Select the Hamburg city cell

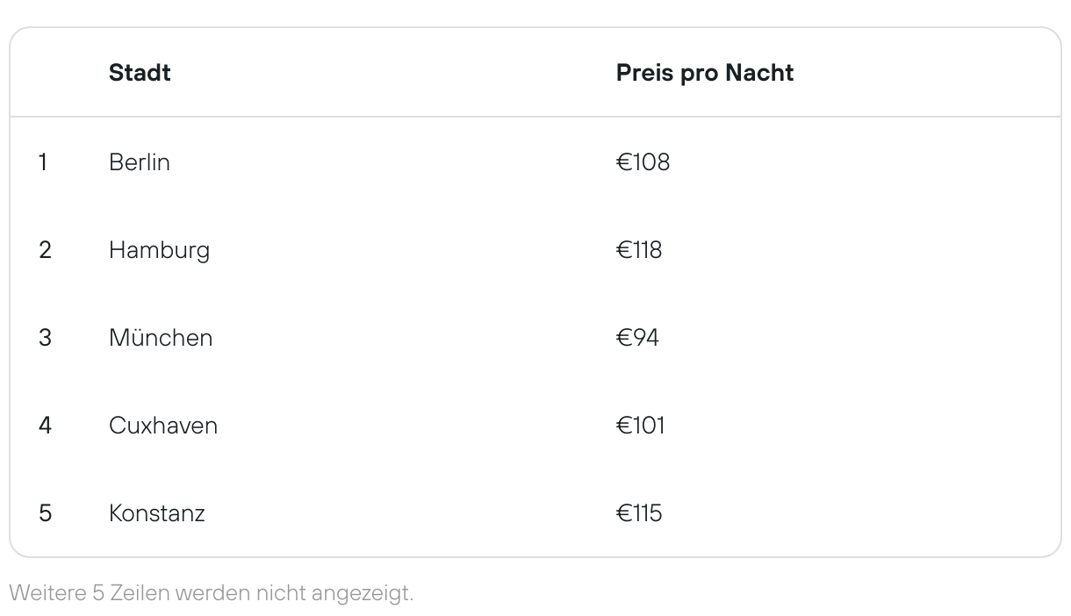coord(159,250)
